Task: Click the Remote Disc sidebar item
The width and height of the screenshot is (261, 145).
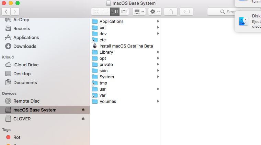Action: (x=26, y=101)
